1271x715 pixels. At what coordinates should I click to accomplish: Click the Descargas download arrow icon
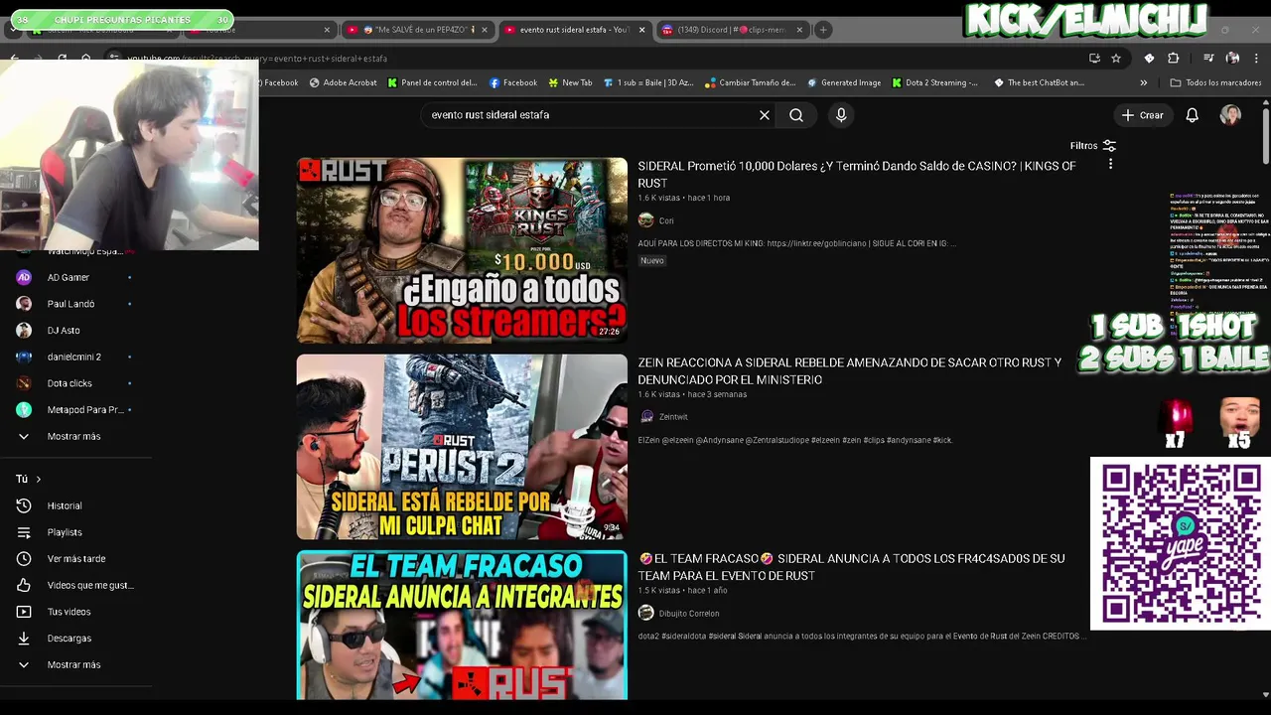click(24, 639)
